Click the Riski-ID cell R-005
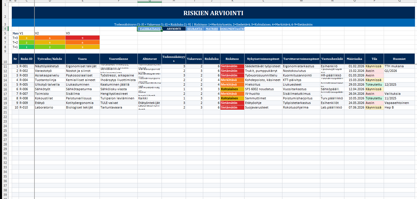 coord(26,84)
